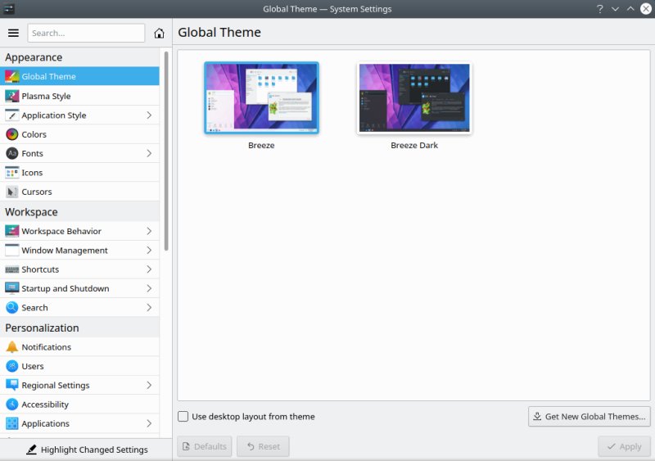Screen dimensions: 655x461
Task: Click the Plasma Style sidebar icon
Action: pos(12,96)
